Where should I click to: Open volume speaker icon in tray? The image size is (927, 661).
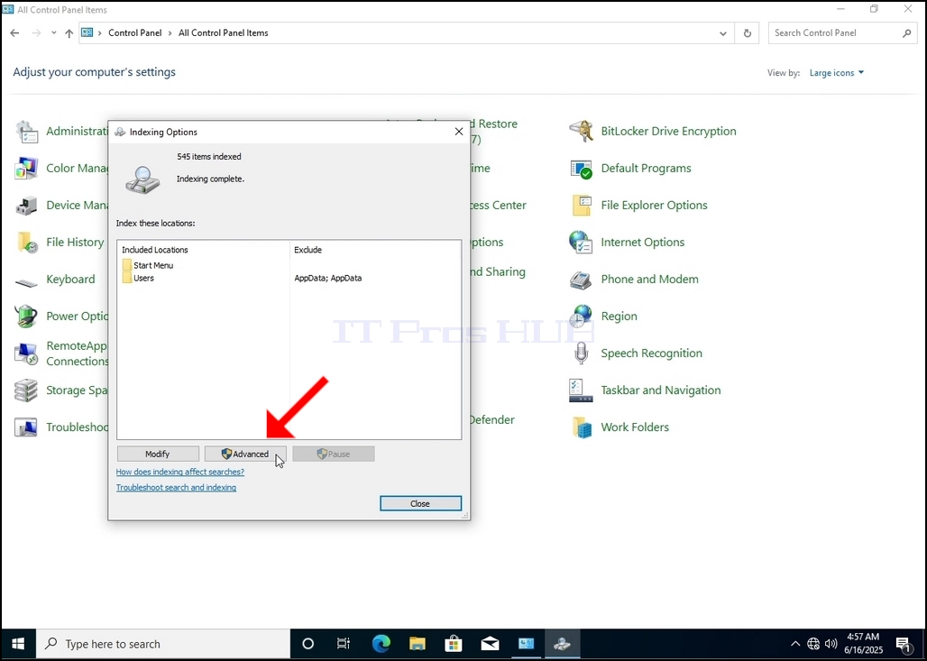pyautogui.click(x=831, y=644)
